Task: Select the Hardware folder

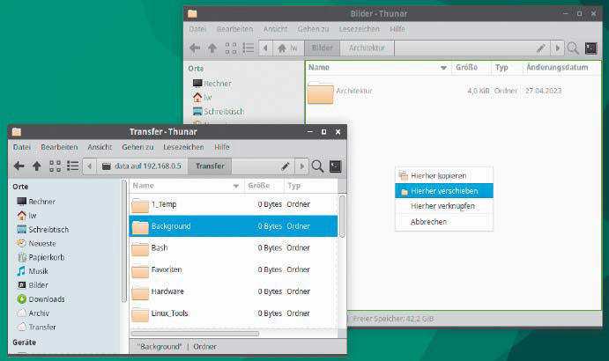Action: 233,291
